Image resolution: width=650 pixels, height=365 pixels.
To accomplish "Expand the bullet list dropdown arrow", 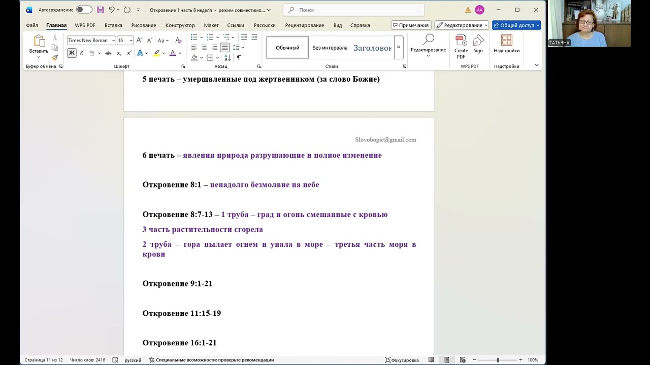I will (202, 38).
